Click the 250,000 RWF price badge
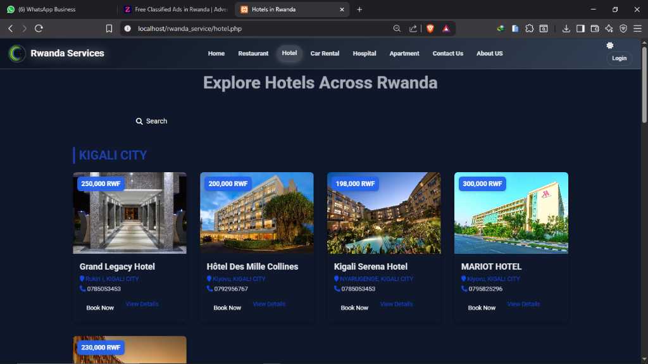Viewport: 648px width, 364px height. (101, 184)
